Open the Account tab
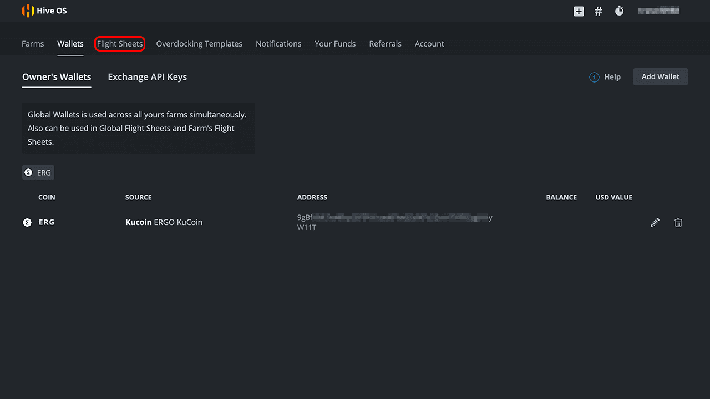Screen dimensions: 710x399 [429, 44]
